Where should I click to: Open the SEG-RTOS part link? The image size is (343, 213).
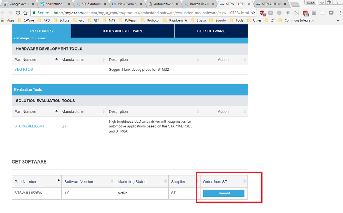point(24,70)
